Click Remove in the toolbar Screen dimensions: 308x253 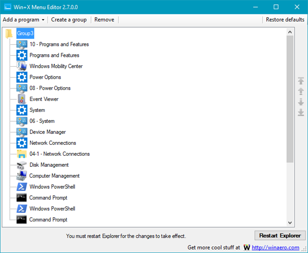104,20
